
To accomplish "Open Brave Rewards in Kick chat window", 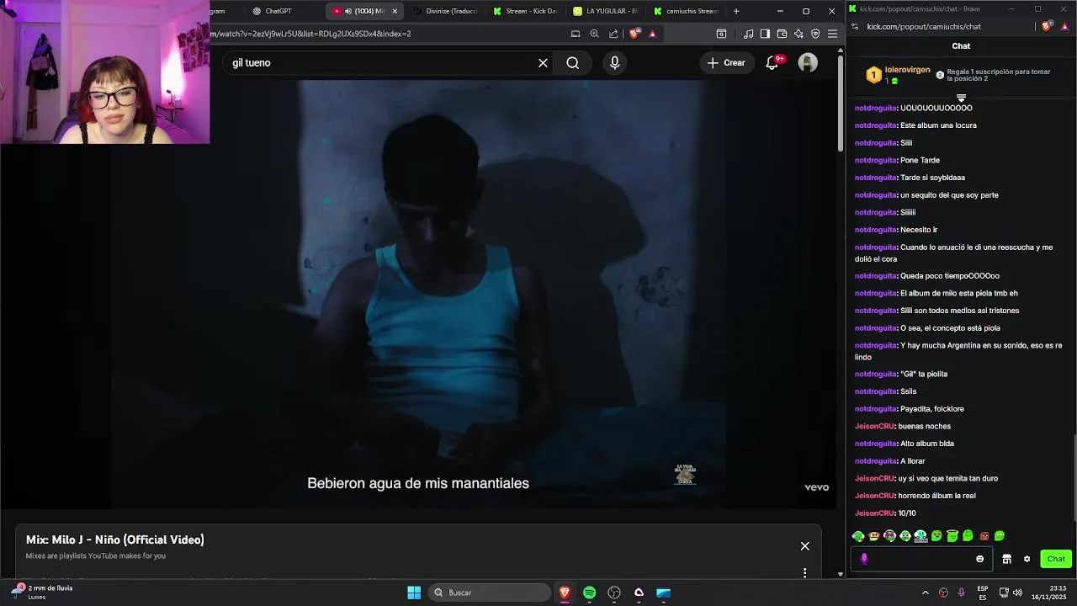I will point(1064,26).
